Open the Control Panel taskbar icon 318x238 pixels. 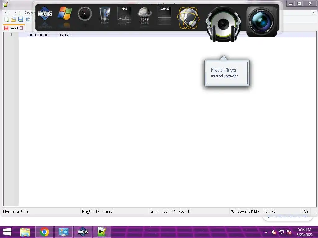[63, 232]
